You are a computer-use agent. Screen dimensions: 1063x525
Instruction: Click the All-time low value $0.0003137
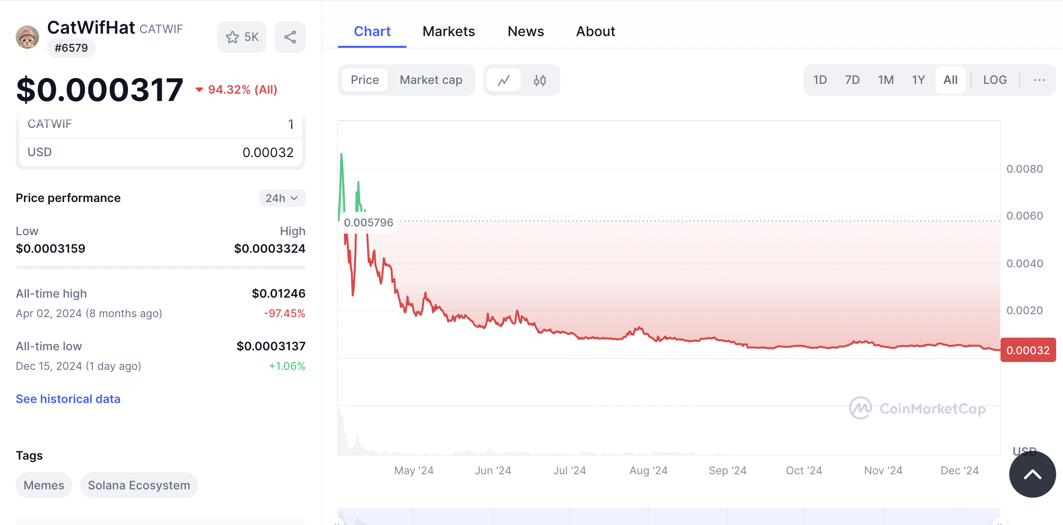(x=271, y=346)
